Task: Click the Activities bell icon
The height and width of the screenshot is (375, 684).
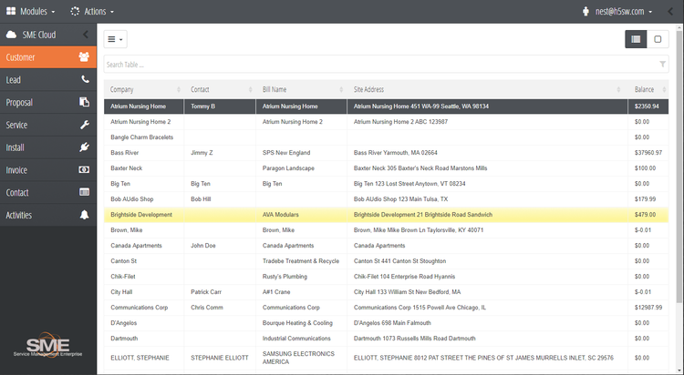Action: click(x=85, y=215)
